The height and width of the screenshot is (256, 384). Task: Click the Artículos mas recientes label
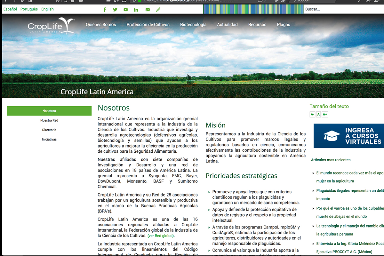(331, 160)
